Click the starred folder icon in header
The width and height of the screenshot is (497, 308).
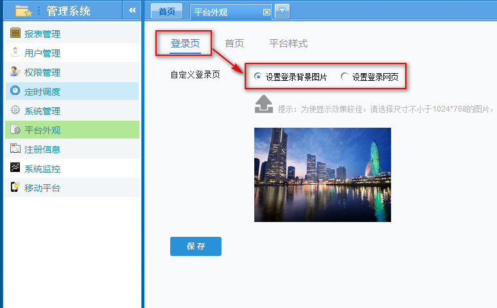(24, 11)
